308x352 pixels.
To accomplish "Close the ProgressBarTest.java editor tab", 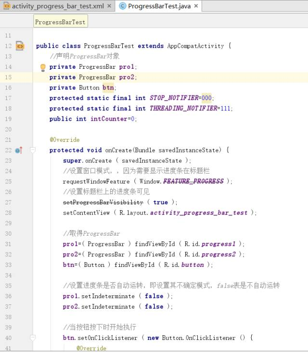I will click(x=196, y=6).
